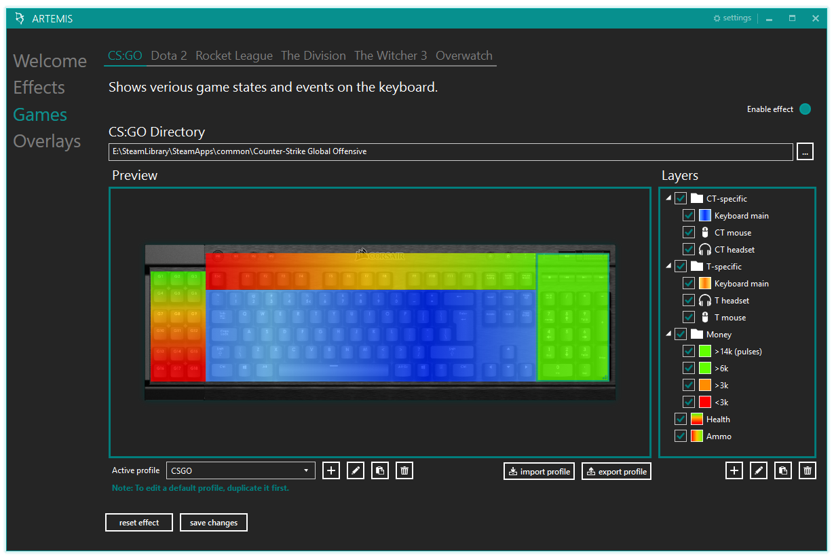
Task: Uncheck the T headset layer checkbox
Action: point(689,300)
